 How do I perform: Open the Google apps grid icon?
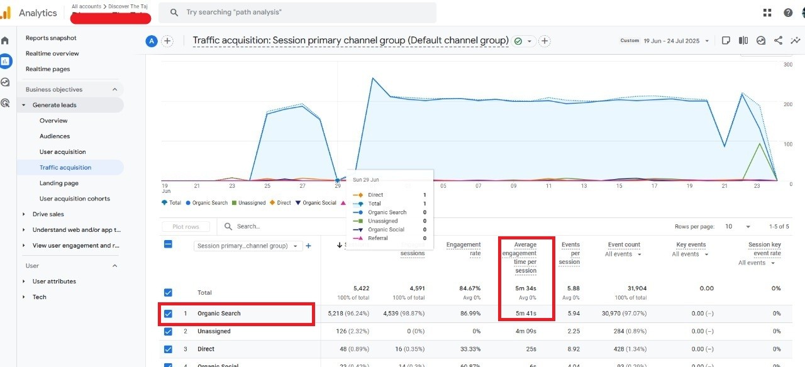click(767, 13)
